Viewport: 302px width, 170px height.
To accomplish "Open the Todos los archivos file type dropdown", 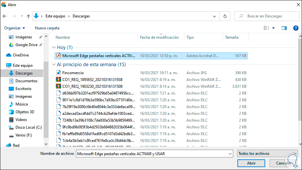I will tap(267, 154).
